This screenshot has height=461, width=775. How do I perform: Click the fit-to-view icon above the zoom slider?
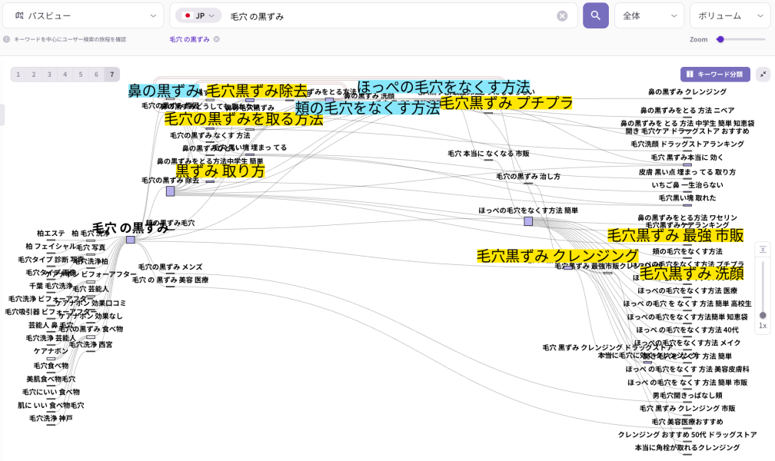pos(763,250)
